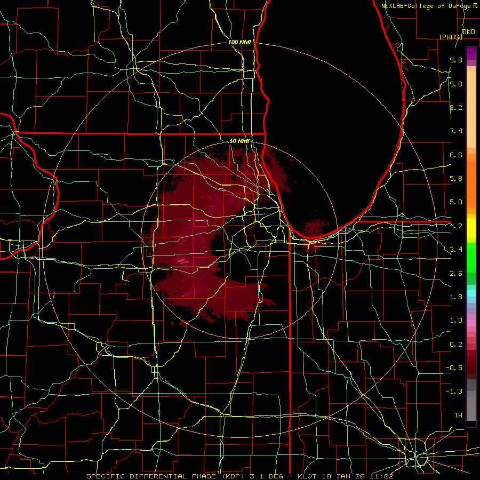Click the 7.4 scale value label
Screen dimensions: 480x480
coord(456,131)
